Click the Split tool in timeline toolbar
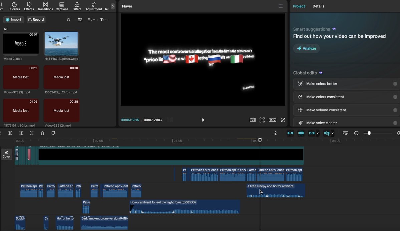The height and width of the screenshot is (231, 400). pyautogui.click(x=10, y=133)
